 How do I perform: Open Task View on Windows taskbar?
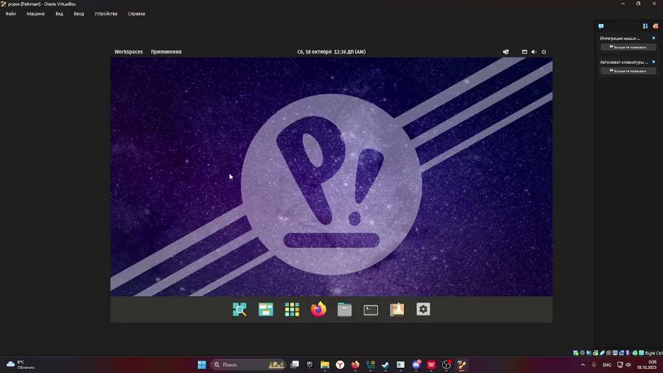(295, 365)
